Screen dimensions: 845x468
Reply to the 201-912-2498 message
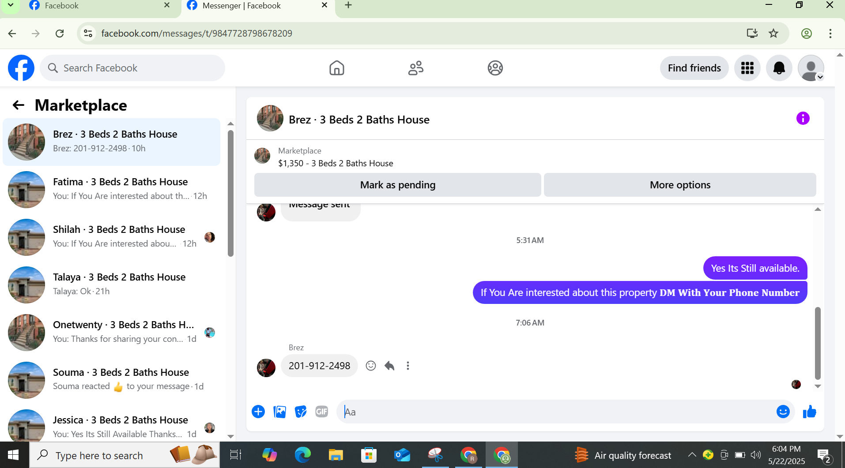(389, 366)
